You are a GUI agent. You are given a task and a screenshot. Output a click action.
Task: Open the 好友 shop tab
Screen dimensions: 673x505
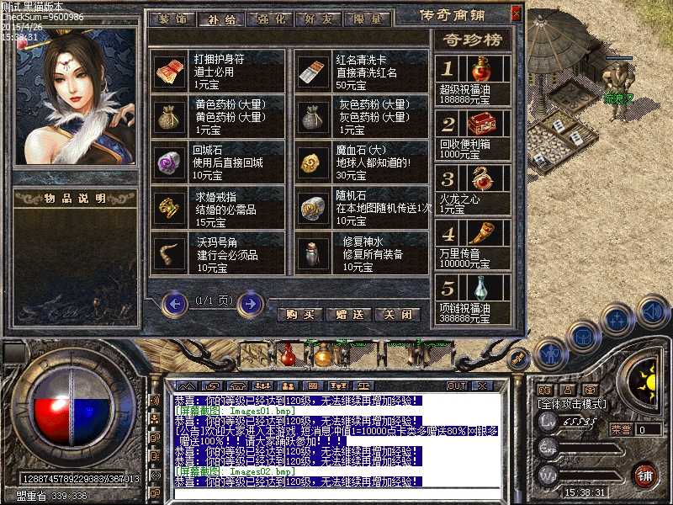coord(320,19)
